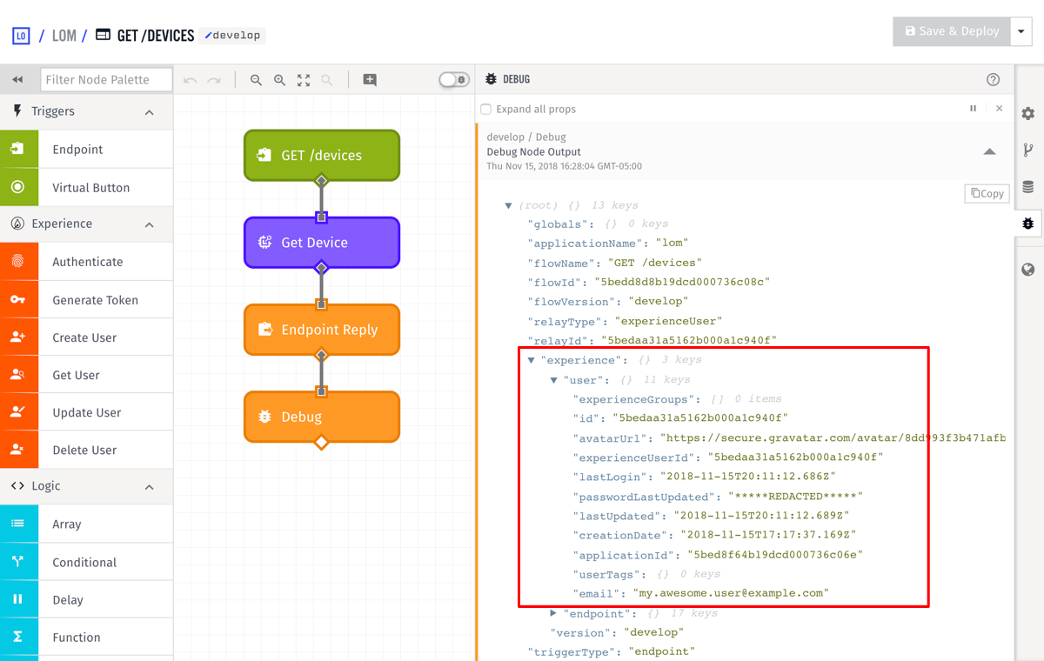Select the Create User palette node
The width and height of the screenshot is (1044, 661).
tap(86, 337)
